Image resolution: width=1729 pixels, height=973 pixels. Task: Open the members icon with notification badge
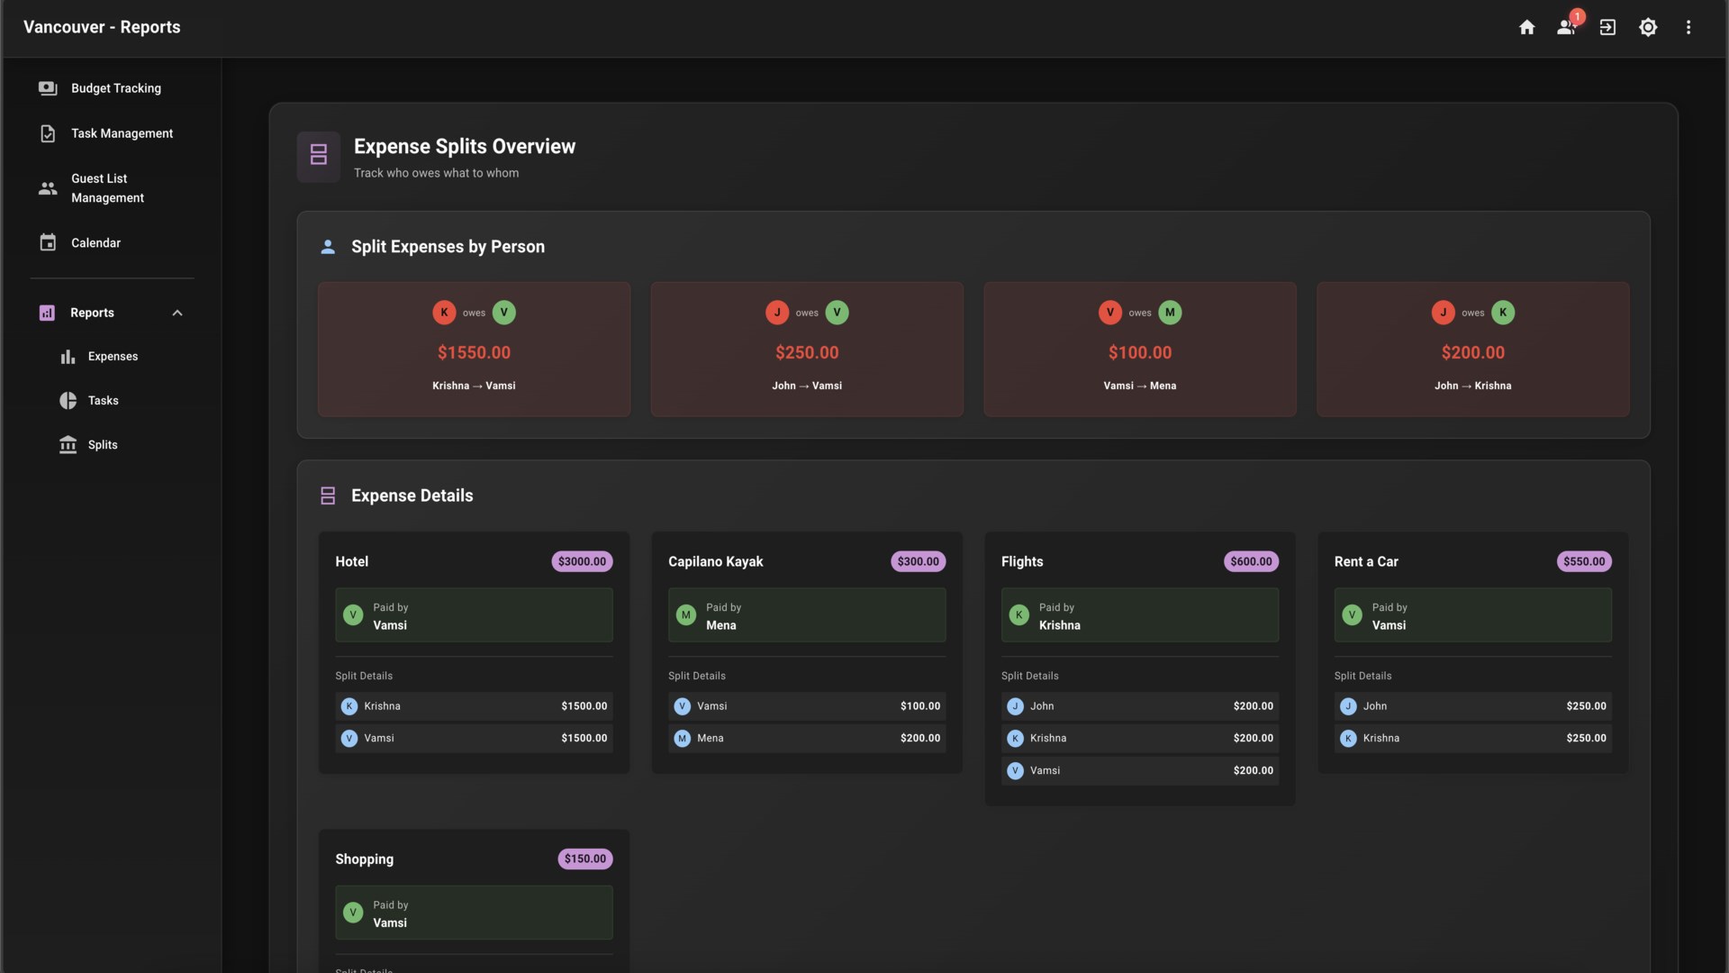click(1566, 27)
